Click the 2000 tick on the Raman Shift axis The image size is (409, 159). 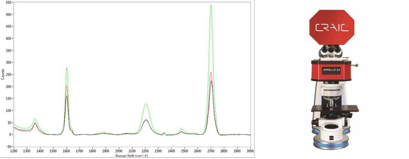coord(119,151)
